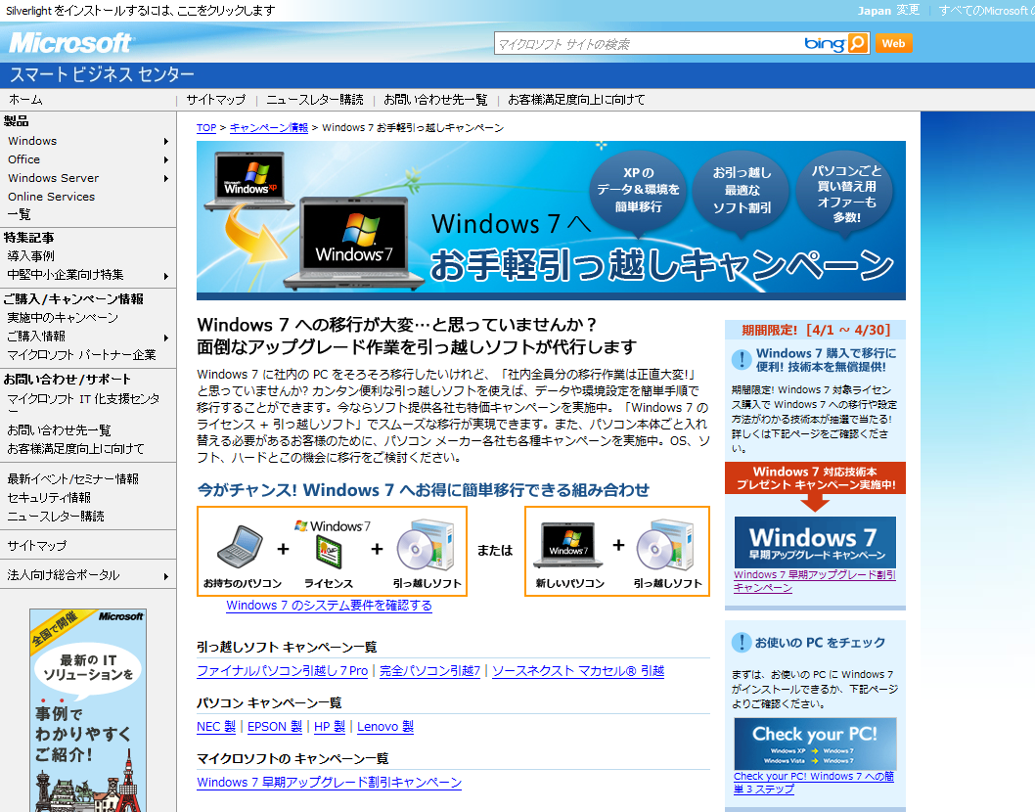Open the EPSON 製 link
The width and height of the screenshot is (1035, 812).
pos(275,726)
